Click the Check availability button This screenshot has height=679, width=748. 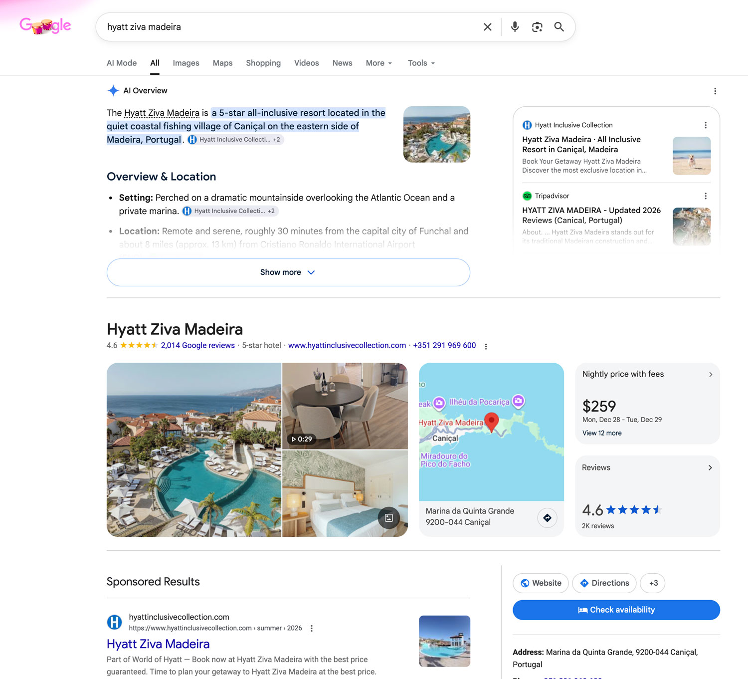(x=616, y=610)
